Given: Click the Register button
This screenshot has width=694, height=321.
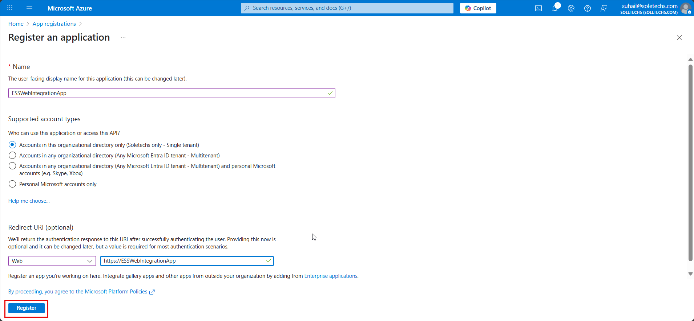Looking at the screenshot, I should tap(27, 308).
